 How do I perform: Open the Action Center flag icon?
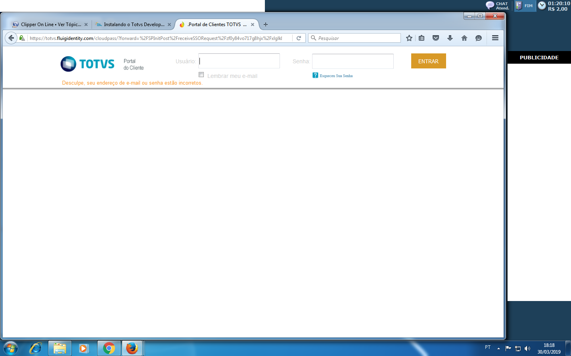click(508, 348)
